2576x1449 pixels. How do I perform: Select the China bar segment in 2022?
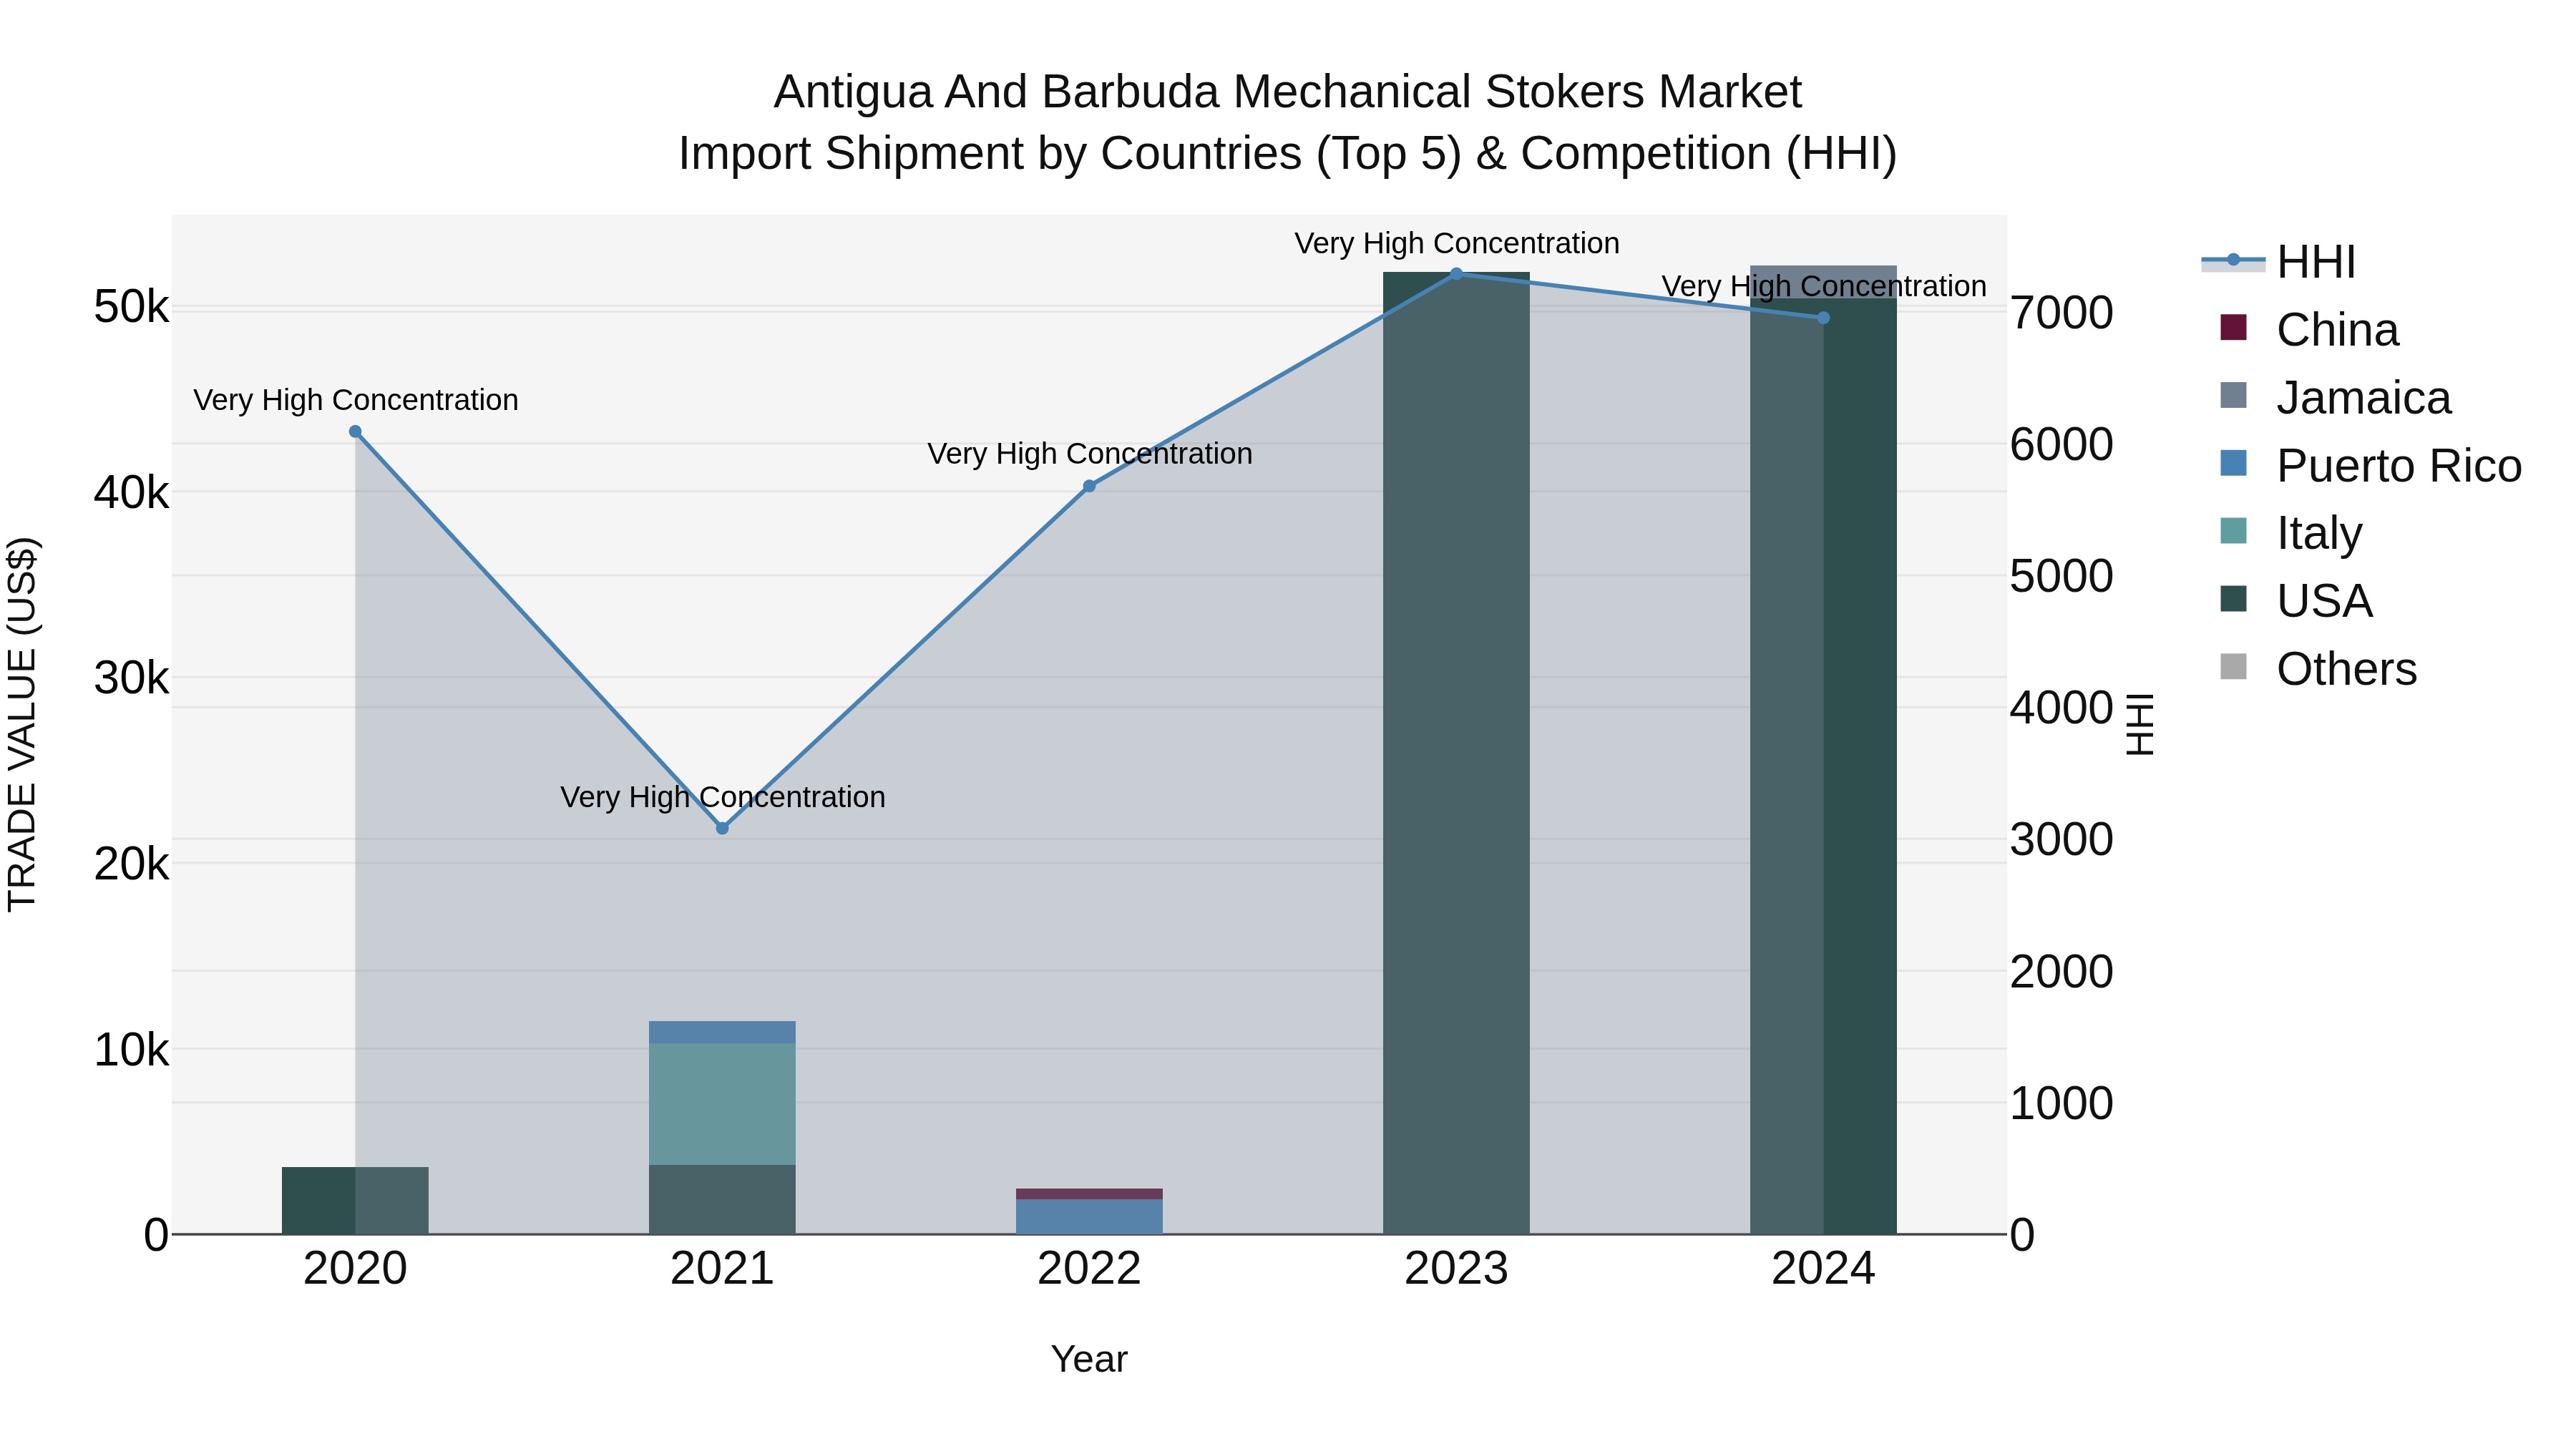(1089, 1194)
